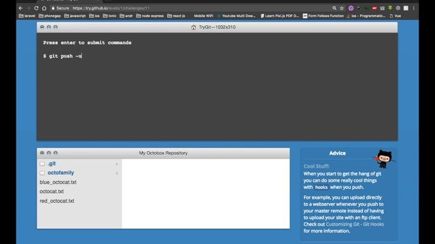
Task: Open the red extension icon
Action: click(x=375, y=8)
